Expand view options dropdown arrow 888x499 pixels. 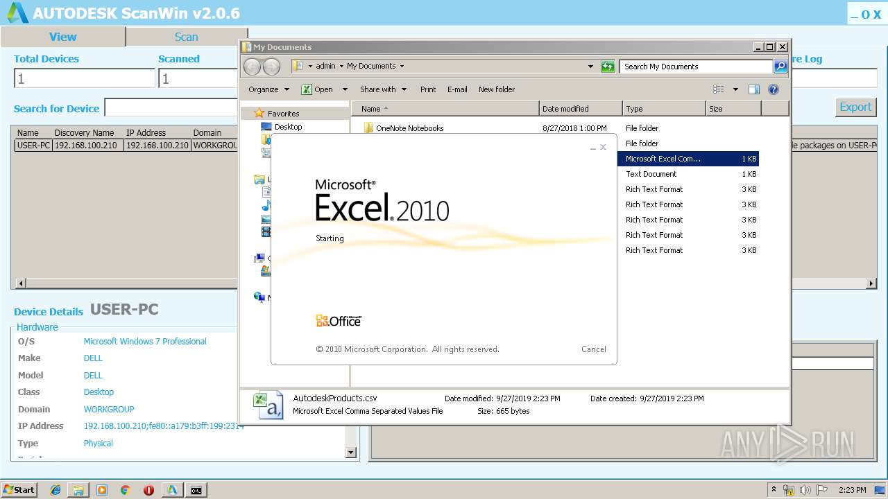[x=735, y=89]
